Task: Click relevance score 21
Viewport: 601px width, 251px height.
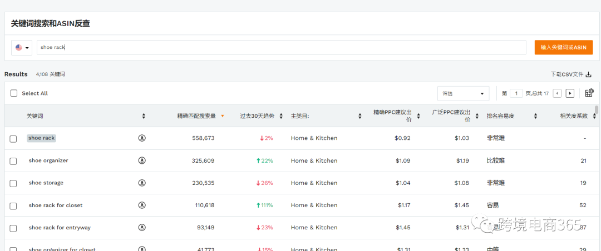Action: click(583, 160)
